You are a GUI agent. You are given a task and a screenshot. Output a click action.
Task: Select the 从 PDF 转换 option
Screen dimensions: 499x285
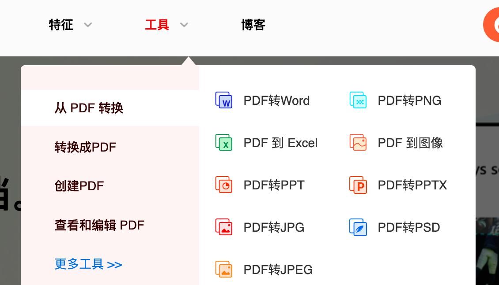88,108
